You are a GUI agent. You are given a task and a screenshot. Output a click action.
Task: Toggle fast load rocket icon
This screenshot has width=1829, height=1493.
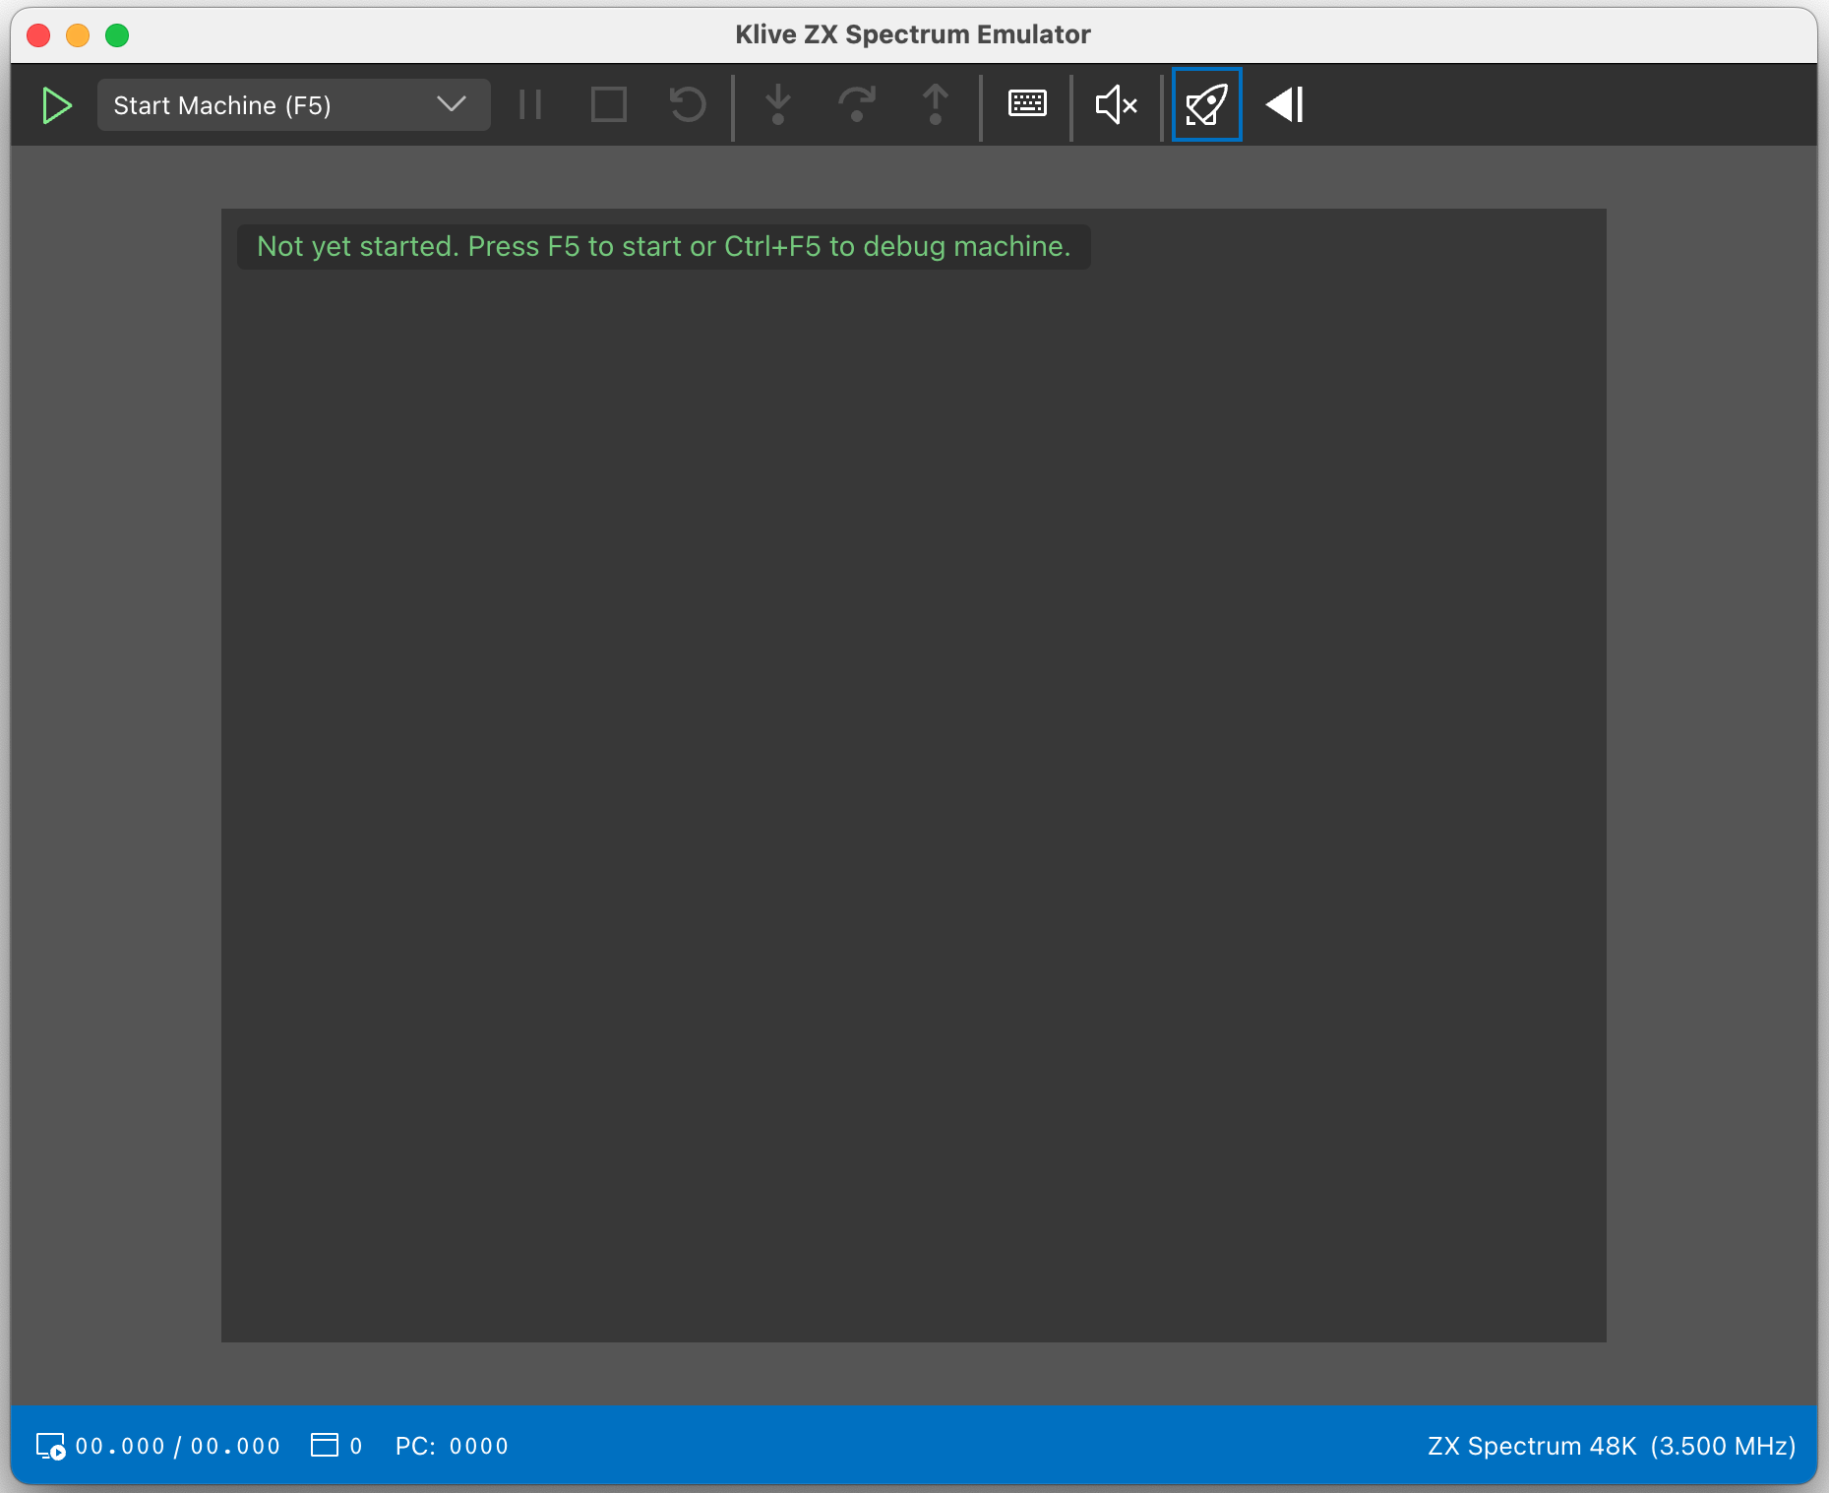pyautogui.click(x=1207, y=104)
